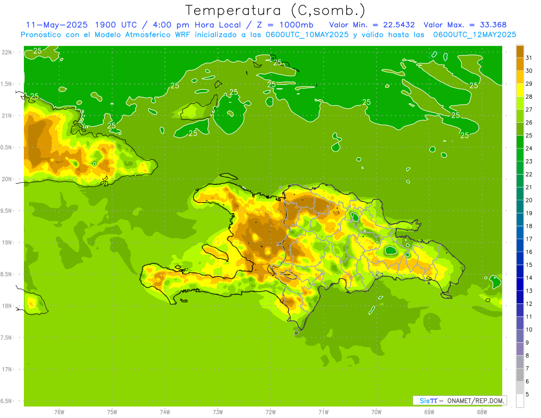Click the "68W" longitude axis label
Image resolution: width=541 pixels, height=418 pixels.
tap(482, 412)
